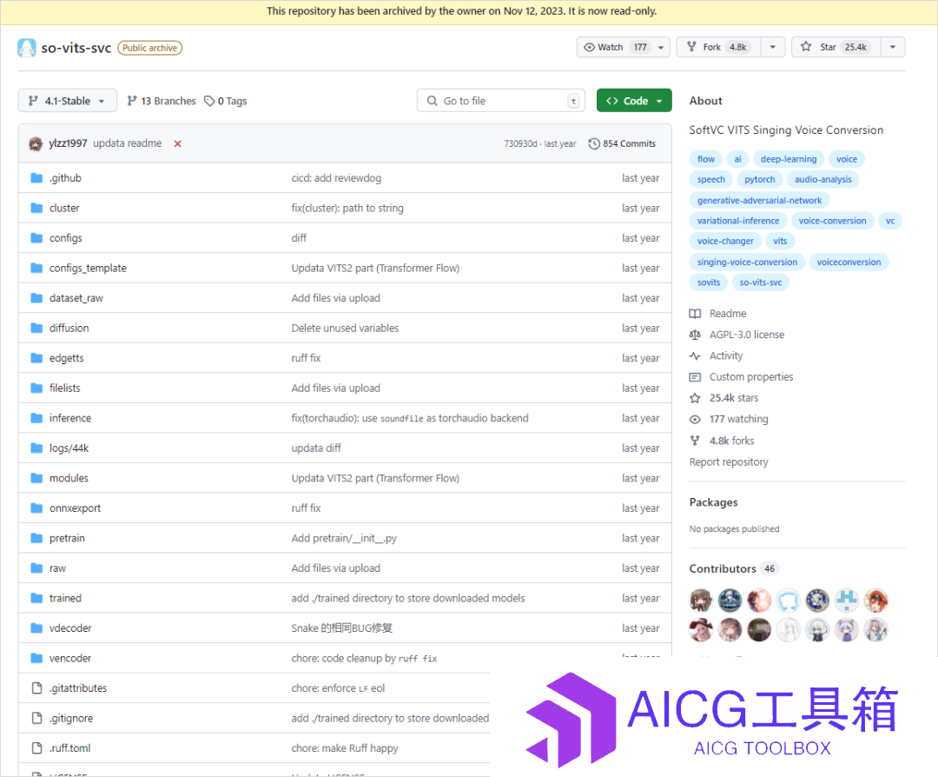Click the star icon beside 25.4k stars
This screenshot has height=777, width=938.
tap(695, 398)
